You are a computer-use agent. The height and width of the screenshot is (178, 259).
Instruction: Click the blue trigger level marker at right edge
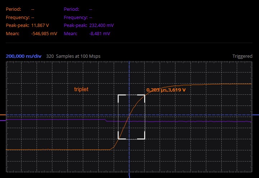point(255,115)
